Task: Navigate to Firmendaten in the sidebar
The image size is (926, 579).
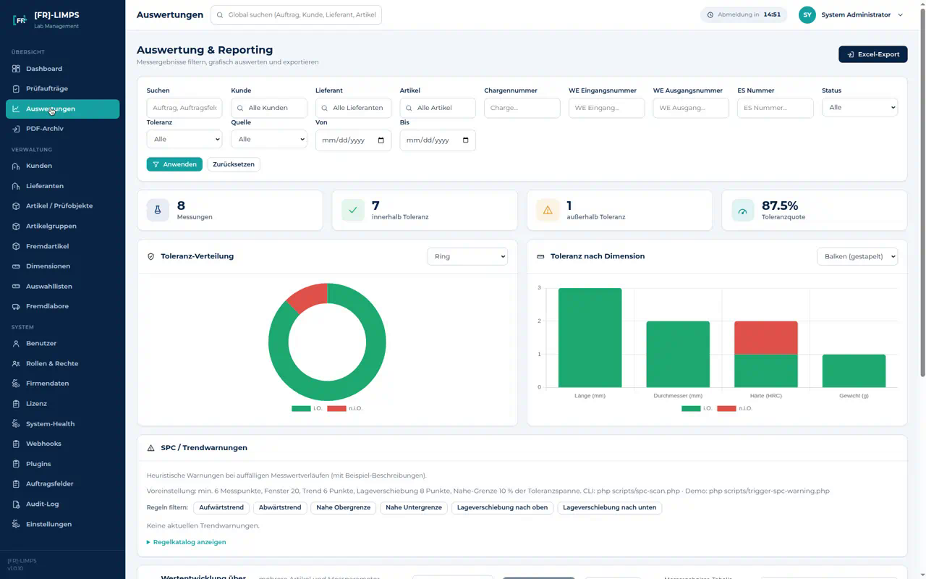Action: [x=63, y=384]
